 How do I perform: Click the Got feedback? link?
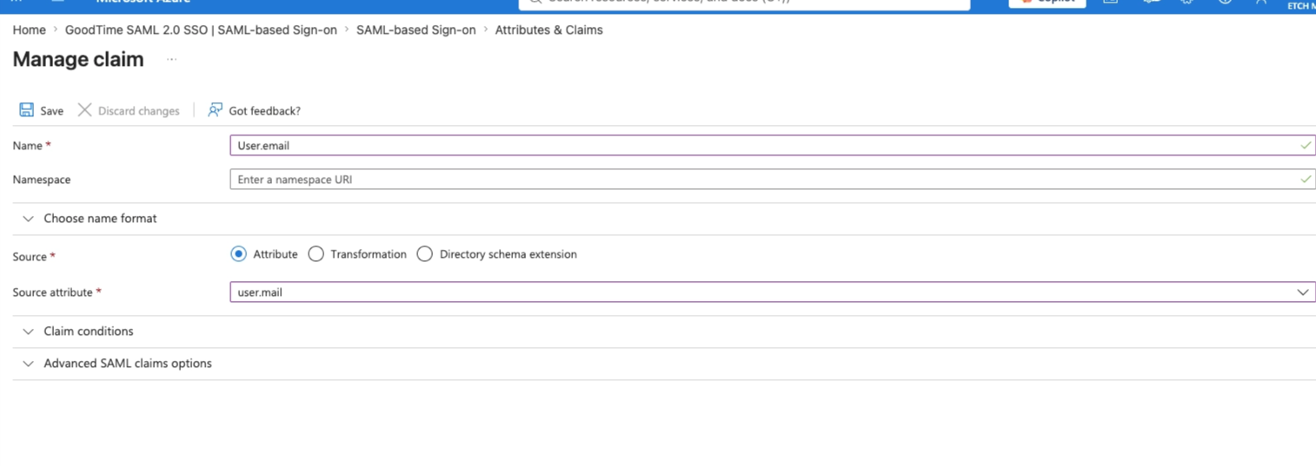(264, 111)
